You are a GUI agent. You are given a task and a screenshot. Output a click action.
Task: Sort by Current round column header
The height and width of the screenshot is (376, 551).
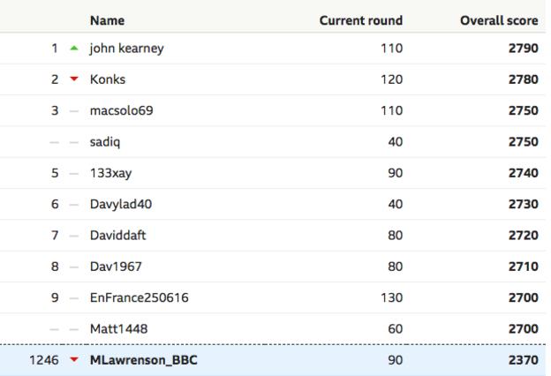(361, 20)
